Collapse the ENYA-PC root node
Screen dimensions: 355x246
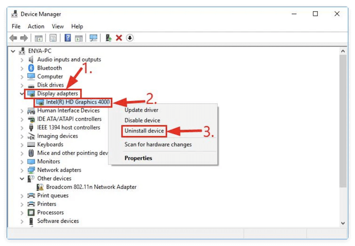click(13, 51)
